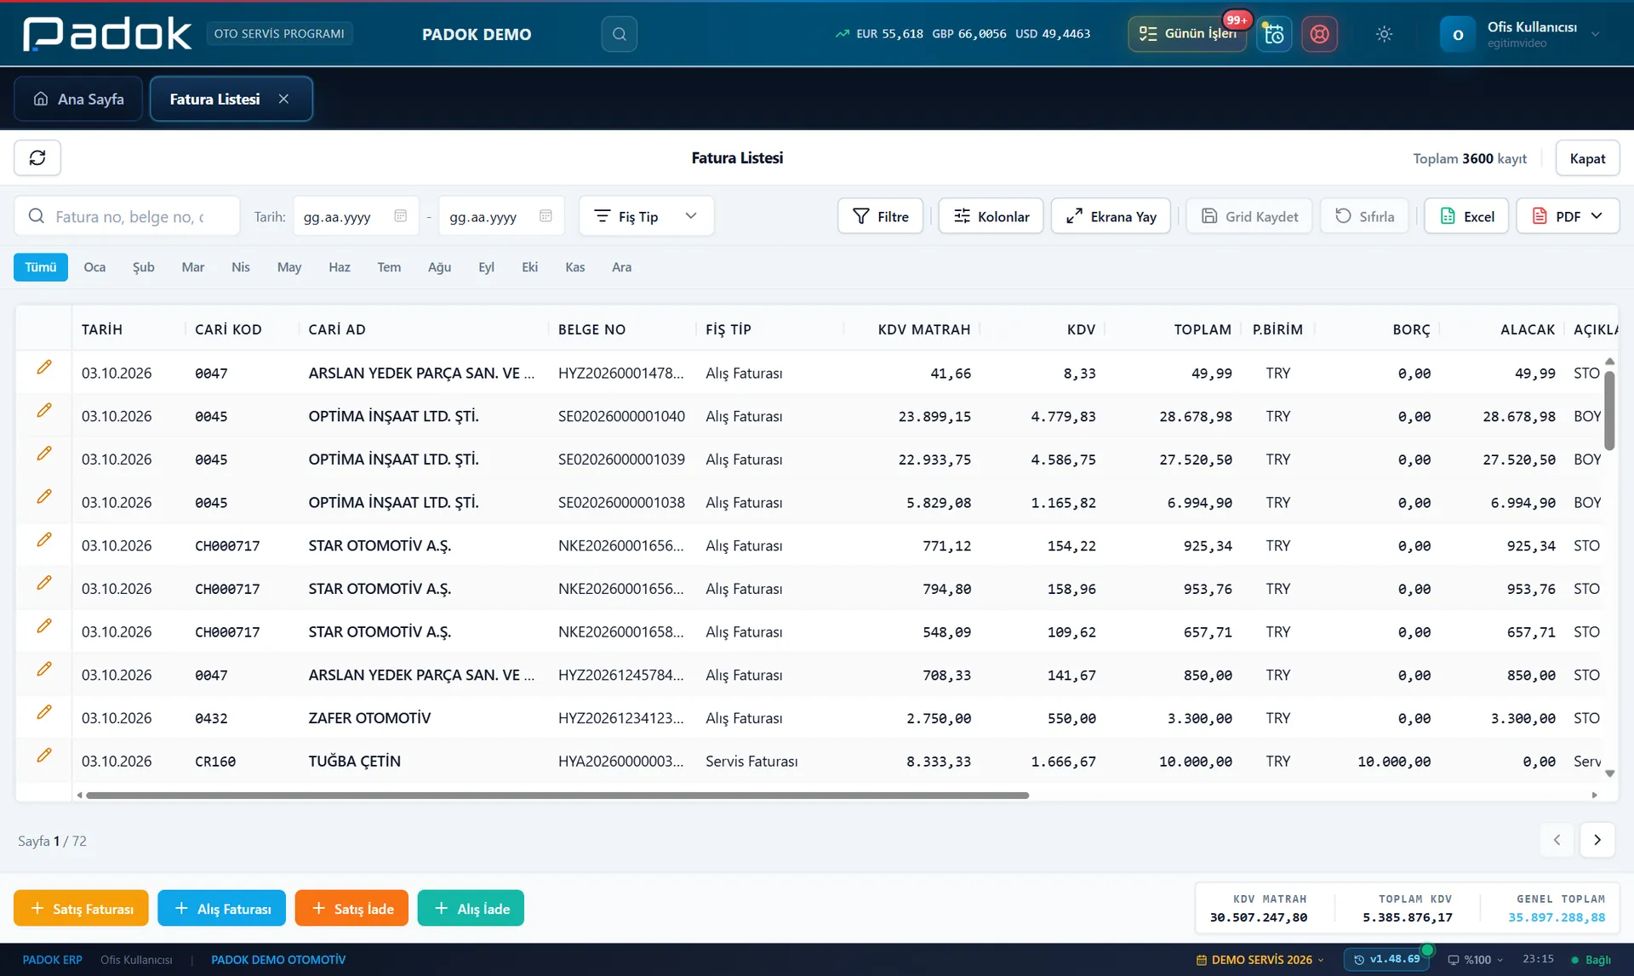
Task: Select the Tümü month filter
Action: click(41, 267)
